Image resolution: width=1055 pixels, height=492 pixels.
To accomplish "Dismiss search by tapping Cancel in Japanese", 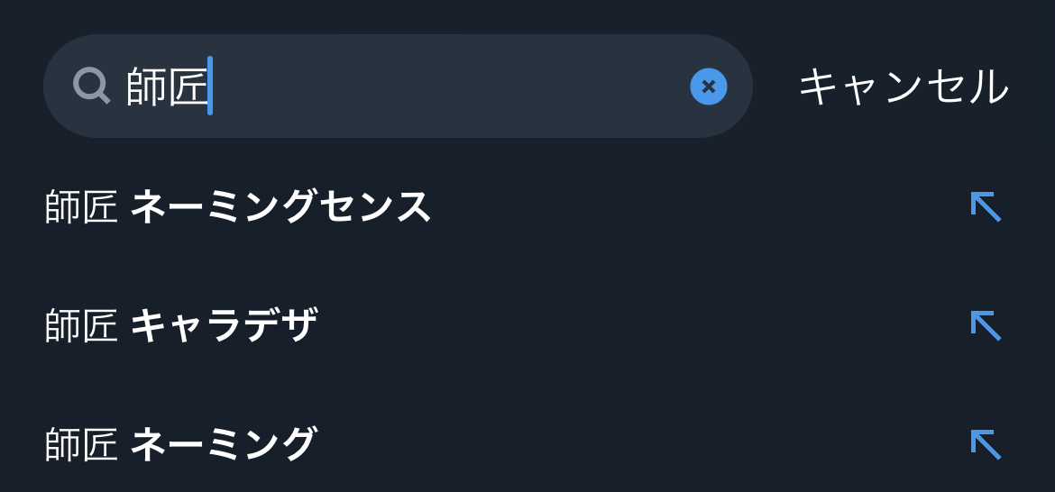I will (x=903, y=87).
